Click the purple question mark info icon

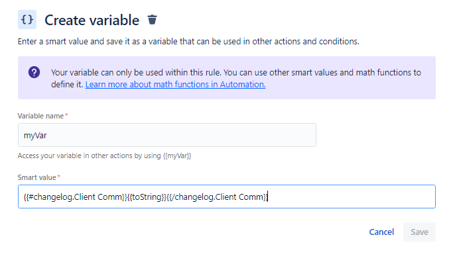(x=34, y=72)
